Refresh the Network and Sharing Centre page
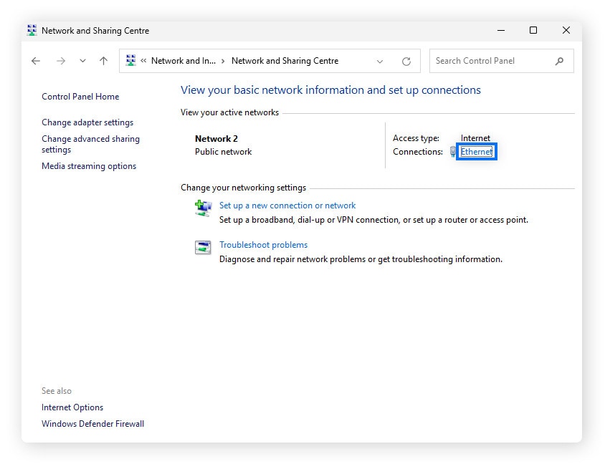Screen dimensions: 605x464 406,62
